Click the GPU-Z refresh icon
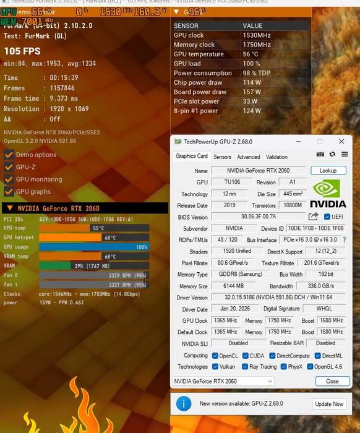 [332, 154]
